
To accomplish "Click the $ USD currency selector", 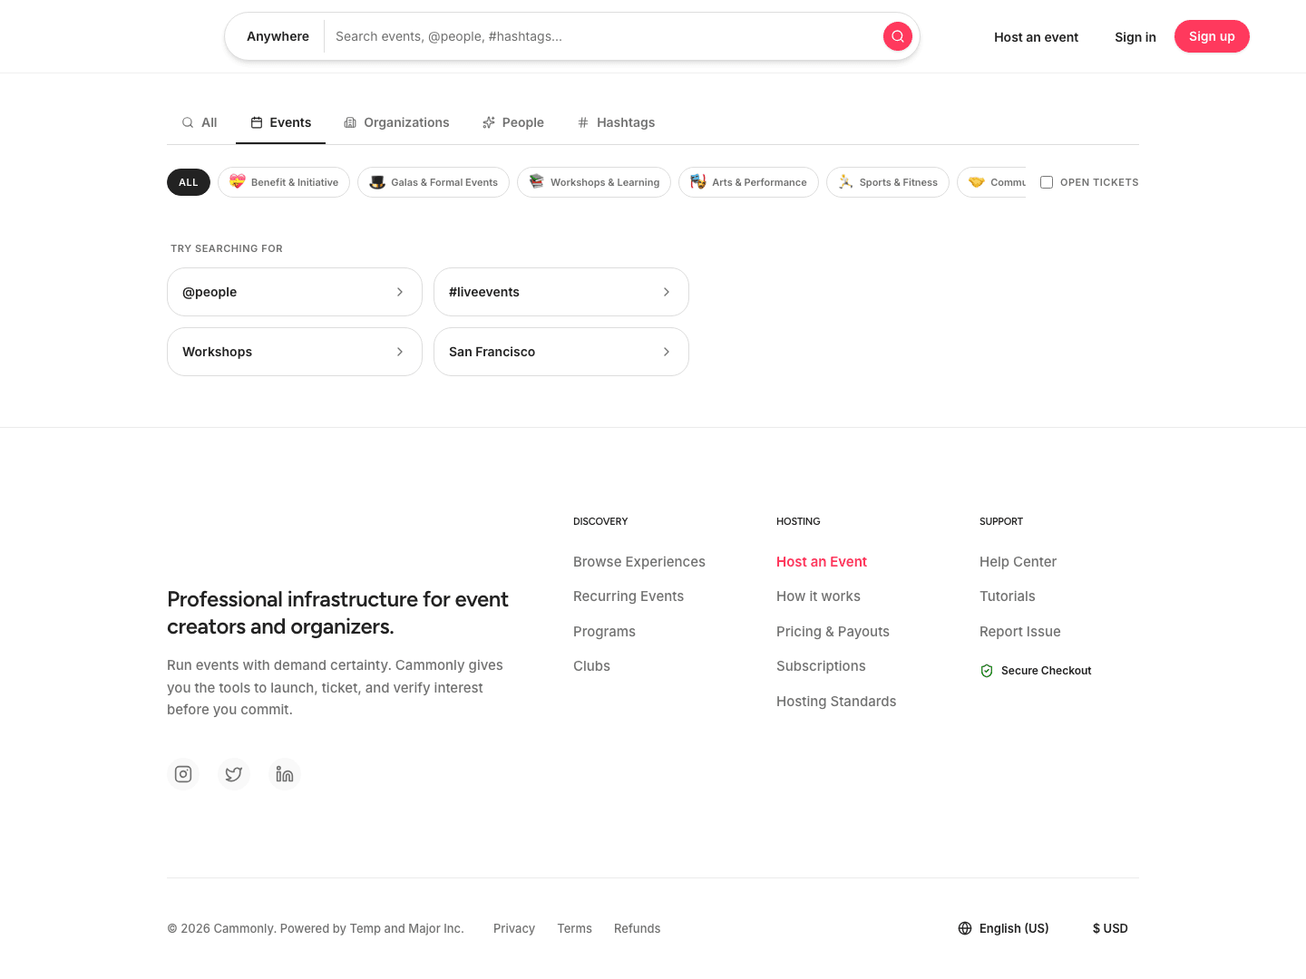I will (x=1109, y=928).
